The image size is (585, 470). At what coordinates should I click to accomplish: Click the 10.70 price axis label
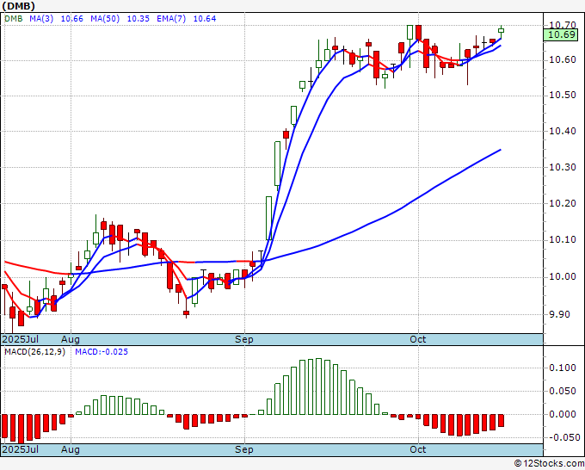tap(563, 25)
